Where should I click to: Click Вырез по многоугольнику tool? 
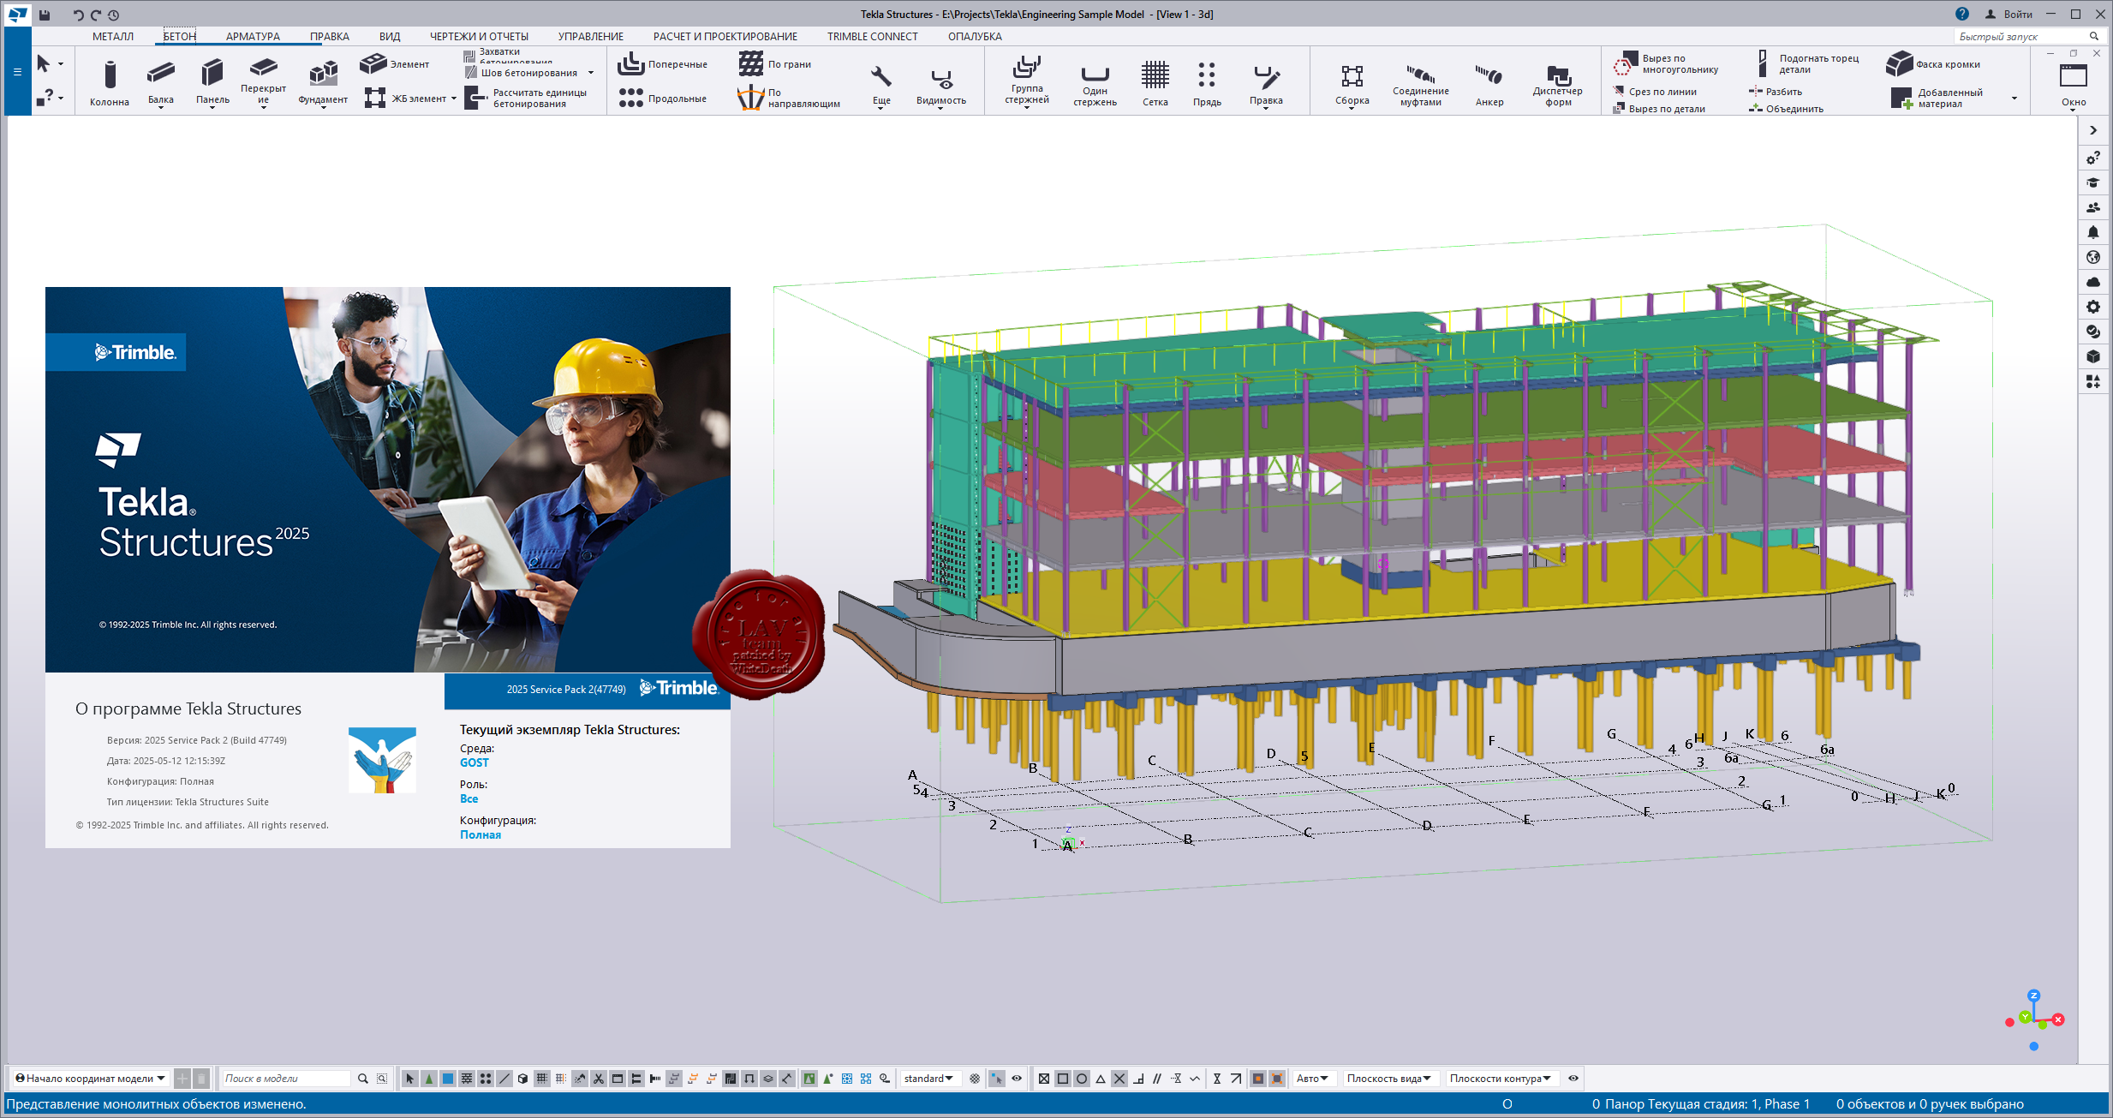point(1666,64)
